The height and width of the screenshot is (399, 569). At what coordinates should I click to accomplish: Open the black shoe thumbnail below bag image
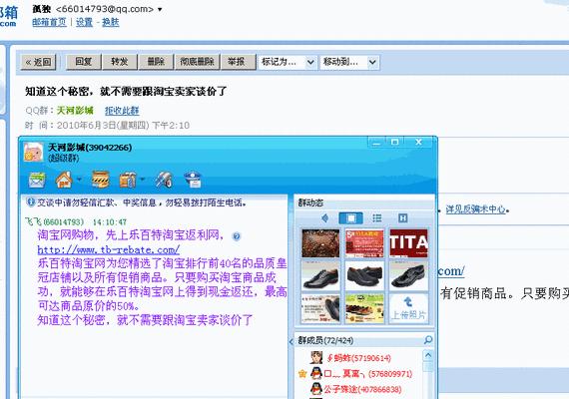click(320, 275)
